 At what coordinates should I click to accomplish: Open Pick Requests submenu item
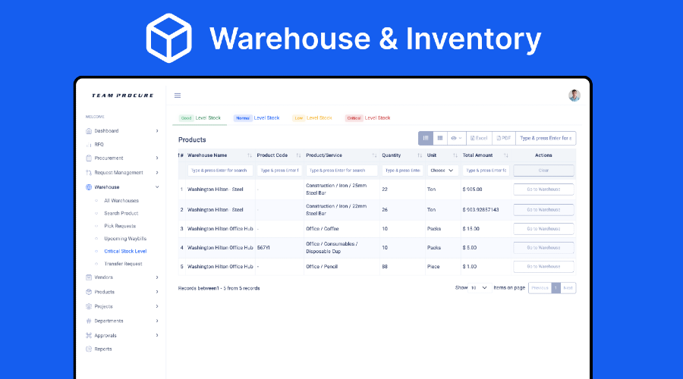[120, 226]
